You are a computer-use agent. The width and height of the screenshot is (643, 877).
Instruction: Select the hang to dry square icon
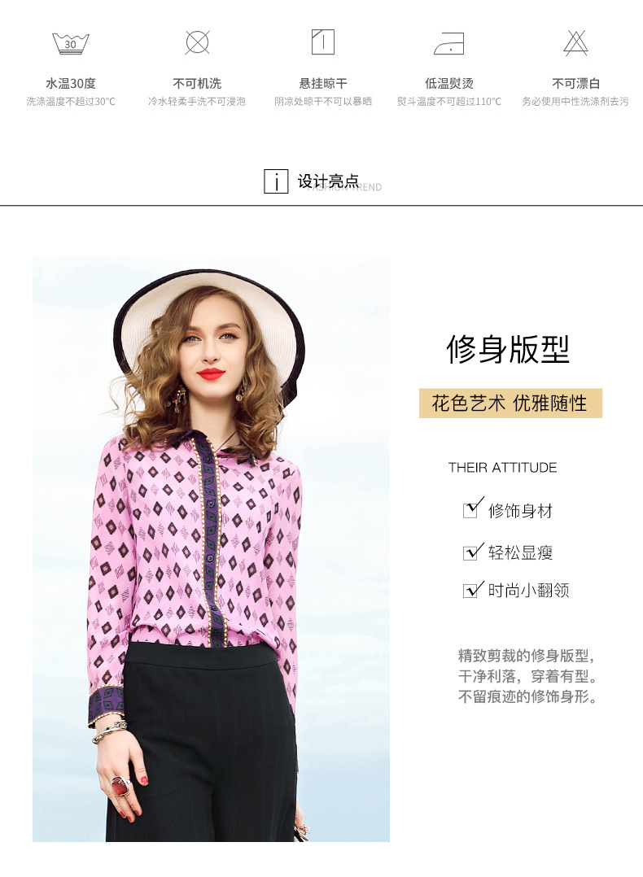click(323, 42)
